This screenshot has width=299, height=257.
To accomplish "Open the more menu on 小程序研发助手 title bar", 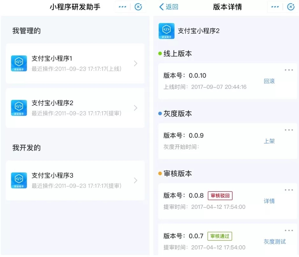I will coord(122,7).
